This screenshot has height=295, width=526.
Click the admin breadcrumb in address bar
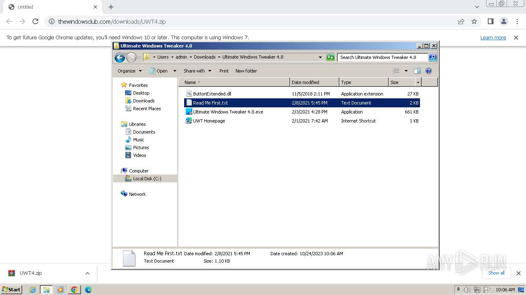click(x=181, y=57)
